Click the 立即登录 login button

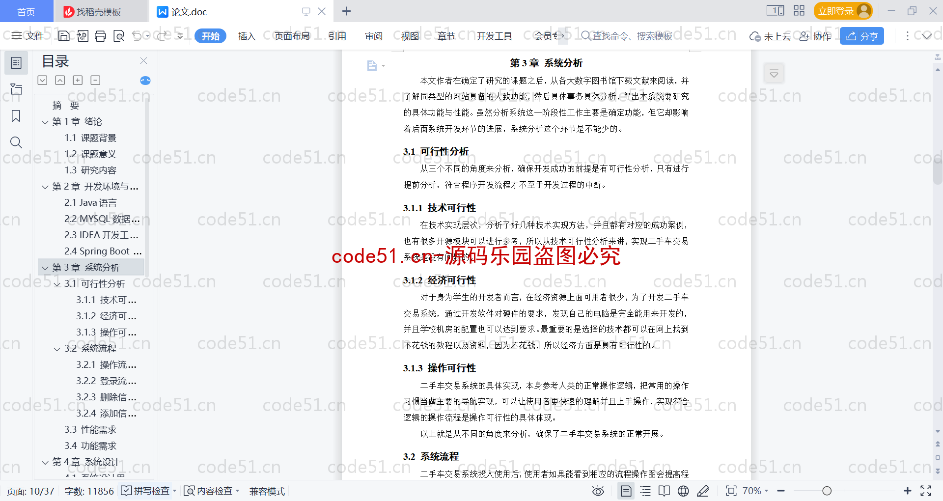(x=843, y=11)
